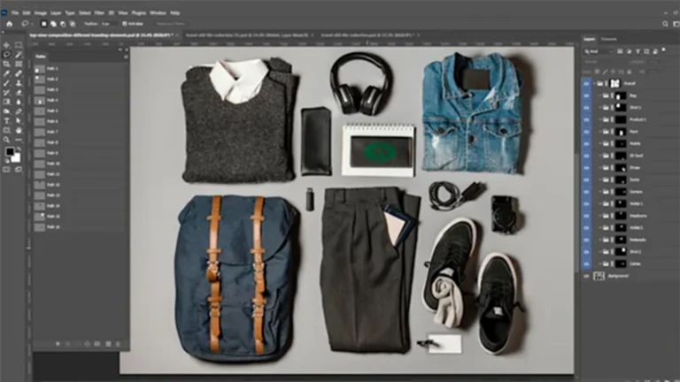680x382 pixels.
Task: Toggle Quick Mask mode icon
Action: point(6,170)
